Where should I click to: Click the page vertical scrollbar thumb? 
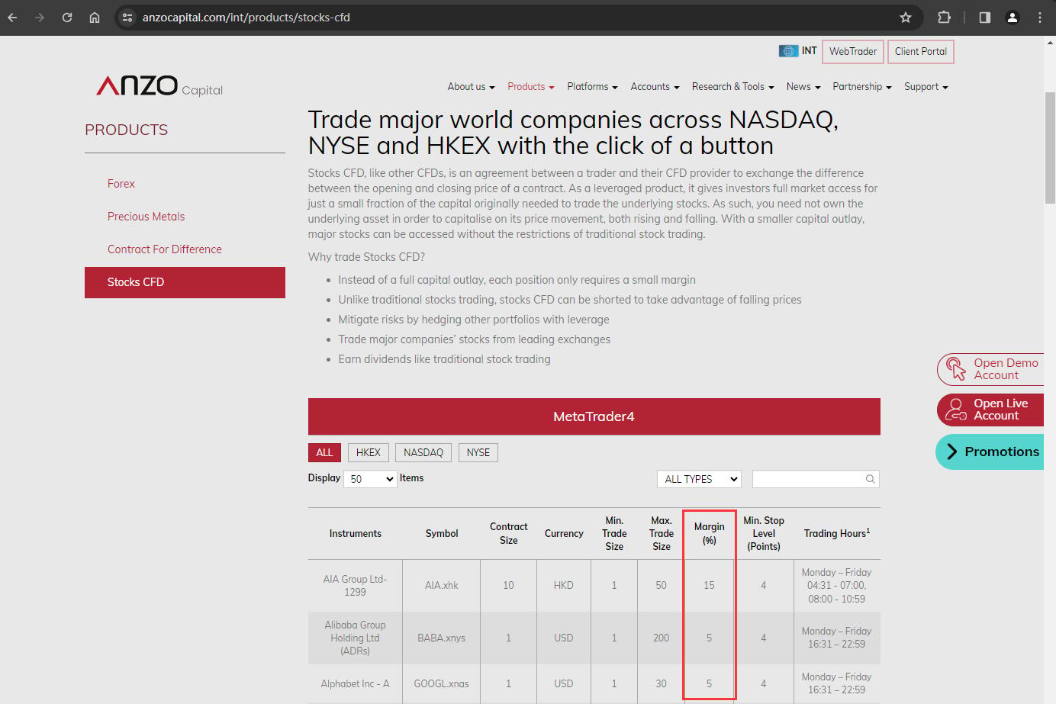(1050, 147)
